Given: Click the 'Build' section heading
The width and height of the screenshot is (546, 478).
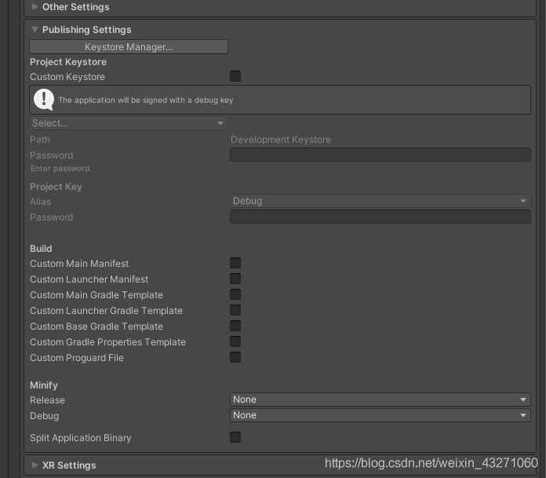Looking at the screenshot, I should point(41,249).
